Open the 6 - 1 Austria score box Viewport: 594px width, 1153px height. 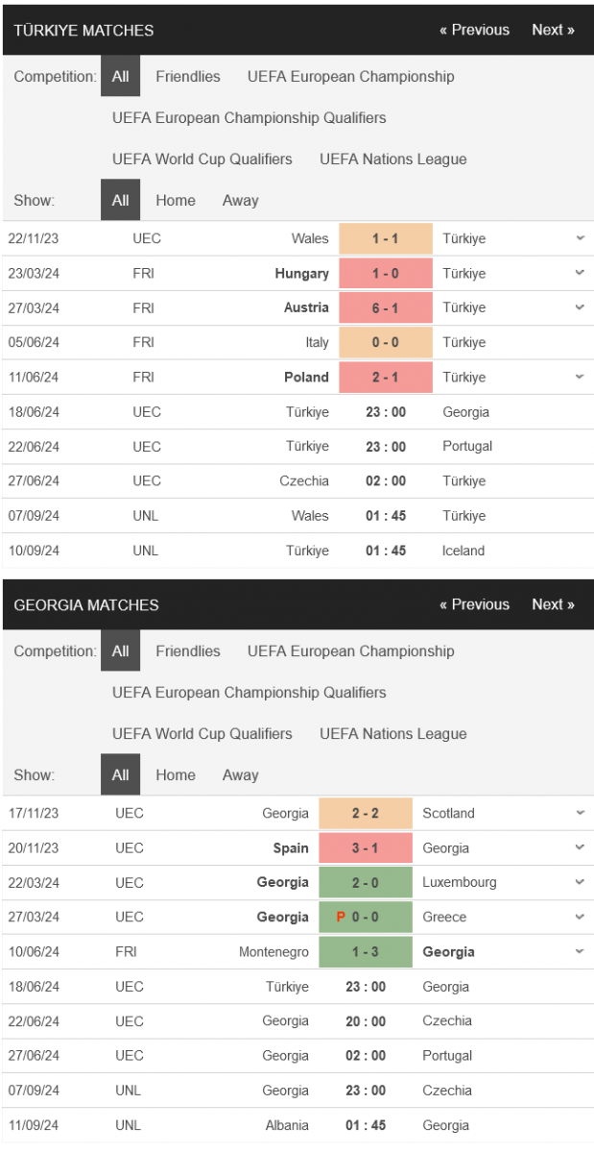386,307
